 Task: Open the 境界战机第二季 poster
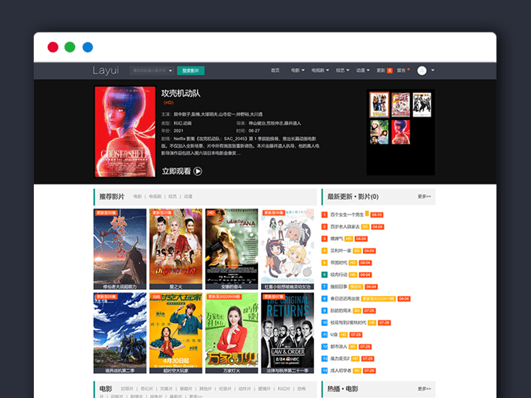pyautogui.click(x=120, y=333)
